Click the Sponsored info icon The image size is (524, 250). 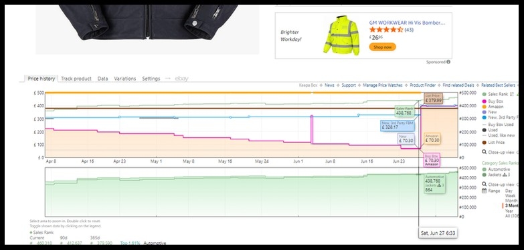[x=448, y=62]
